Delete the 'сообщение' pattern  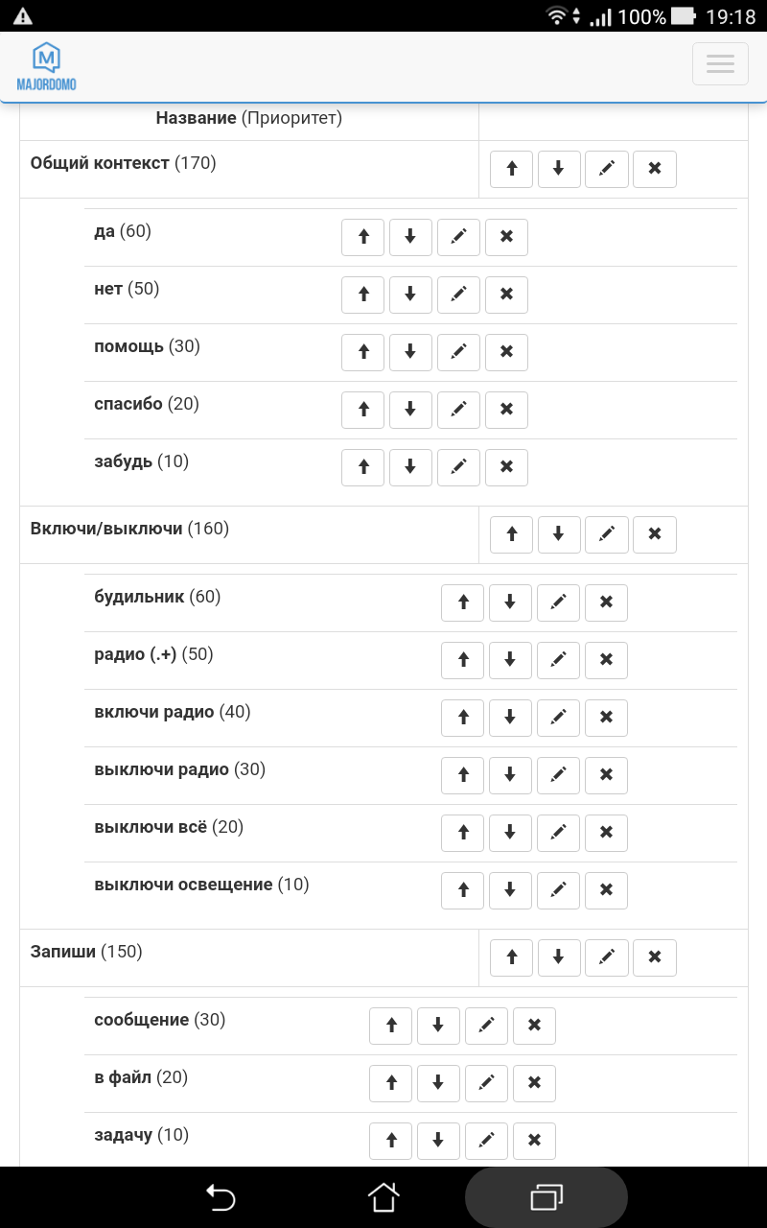(534, 1026)
